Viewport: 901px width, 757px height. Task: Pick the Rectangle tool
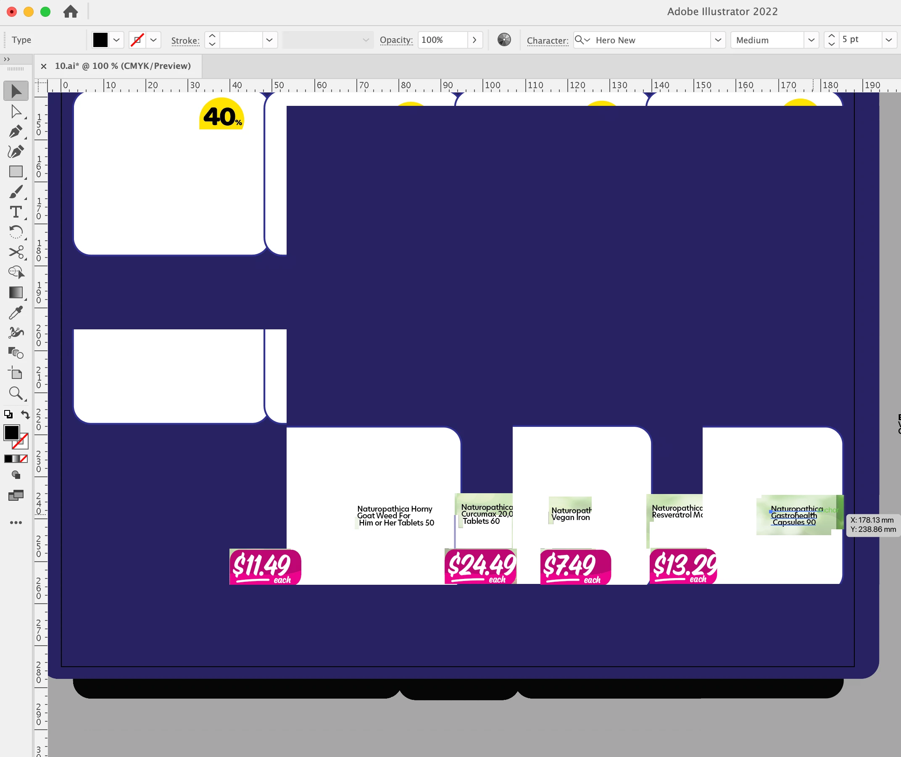16,172
